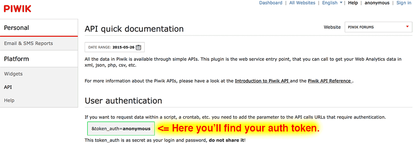Open Introduction to Piwik API link
This screenshot has height=148, width=413.
pyautogui.click(x=263, y=81)
